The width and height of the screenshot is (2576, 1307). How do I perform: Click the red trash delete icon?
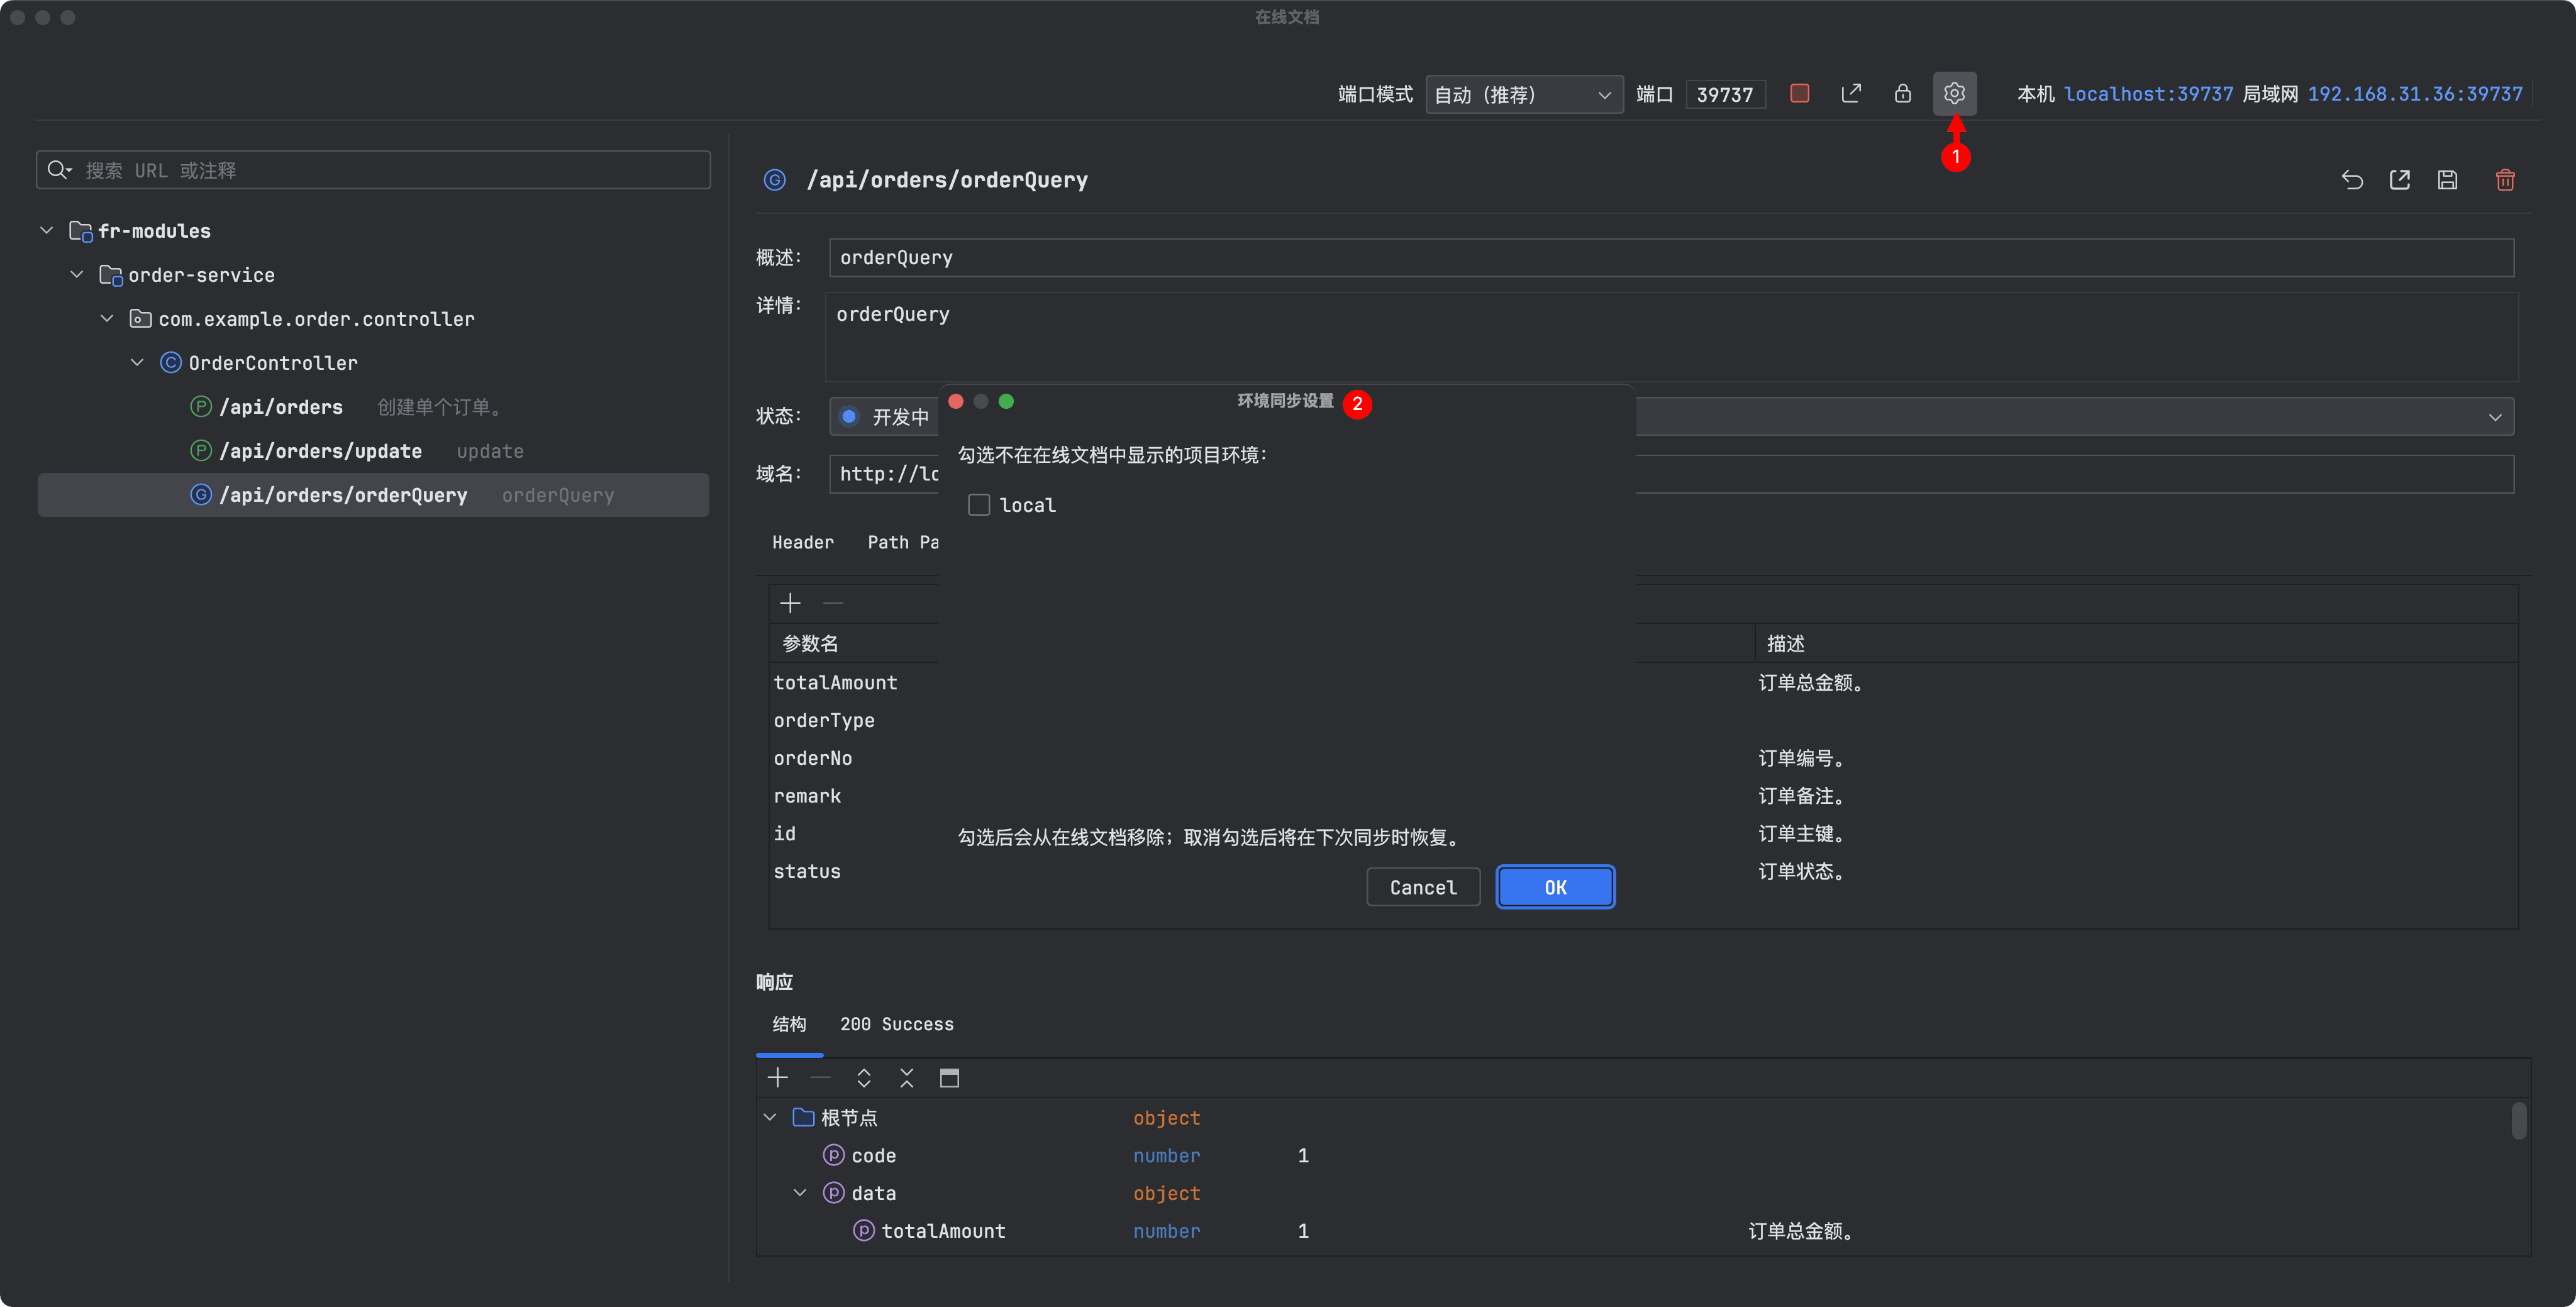pos(2505,180)
